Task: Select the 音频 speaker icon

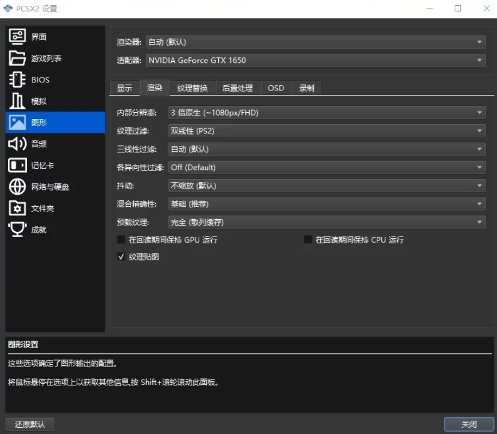Action: pos(17,144)
